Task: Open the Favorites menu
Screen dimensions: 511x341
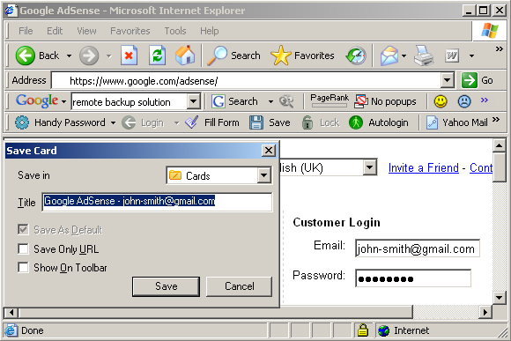Action: tap(130, 31)
